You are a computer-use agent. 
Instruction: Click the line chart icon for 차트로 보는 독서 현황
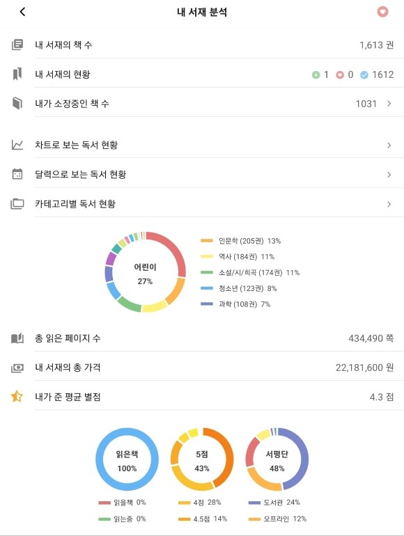coord(17,145)
